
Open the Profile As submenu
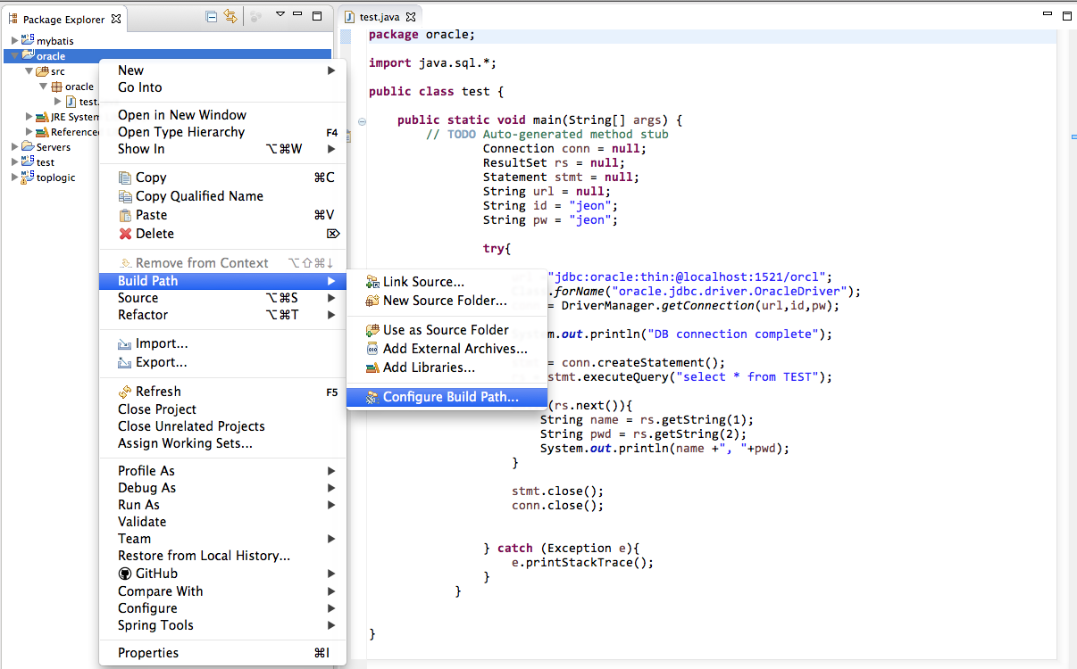point(222,471)
